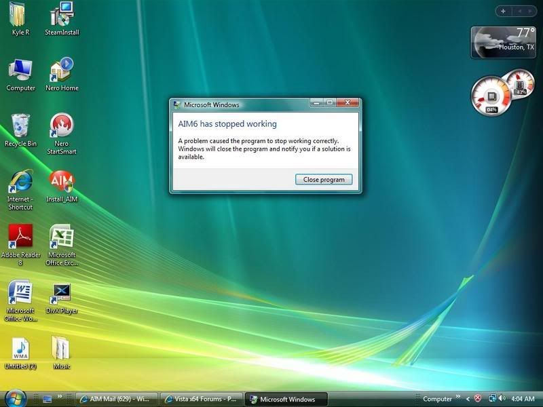Close the Microsoft Windows error dialog with X
543x407 pixels.
tap(348, 102)
